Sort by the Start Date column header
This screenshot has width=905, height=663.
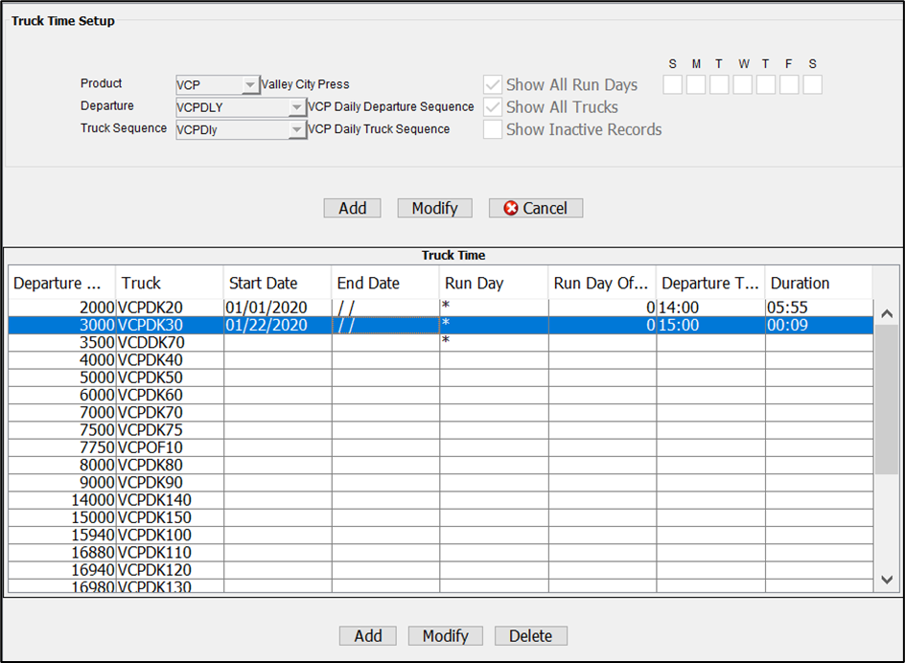[x=277, y=283]
